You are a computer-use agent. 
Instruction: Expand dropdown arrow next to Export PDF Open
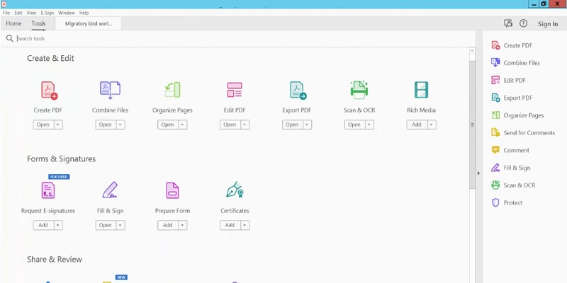[x=307, y=125]
